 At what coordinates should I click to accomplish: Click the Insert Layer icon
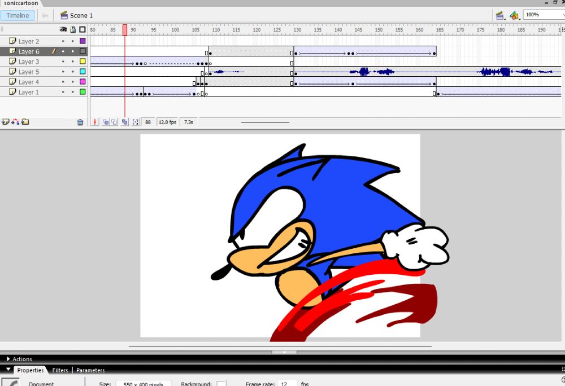click(6, 122)
